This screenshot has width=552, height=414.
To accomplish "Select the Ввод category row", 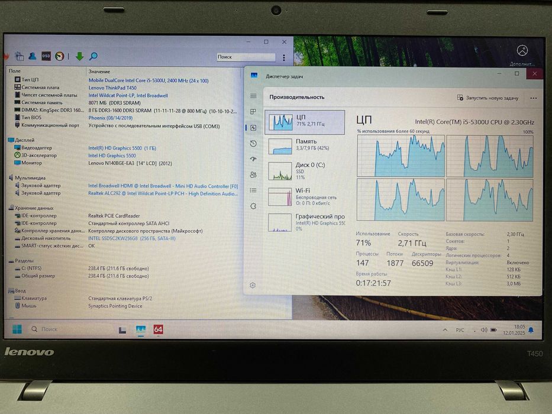I will click(17, 291).
